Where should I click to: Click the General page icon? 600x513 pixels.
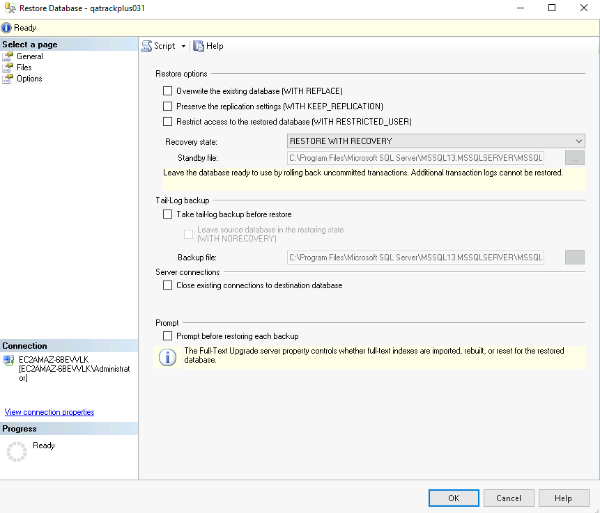click(x=8, y=56)
